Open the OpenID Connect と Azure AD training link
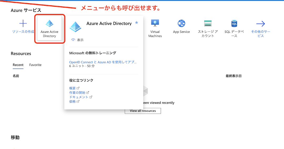Viewport: 284px width, 149px height. (103, 62)
